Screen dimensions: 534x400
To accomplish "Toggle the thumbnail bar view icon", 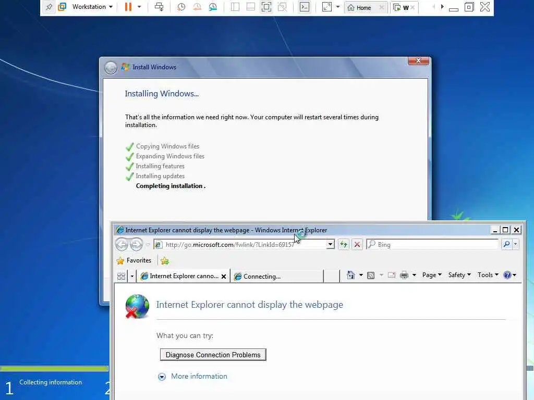I will pos(251,7).
